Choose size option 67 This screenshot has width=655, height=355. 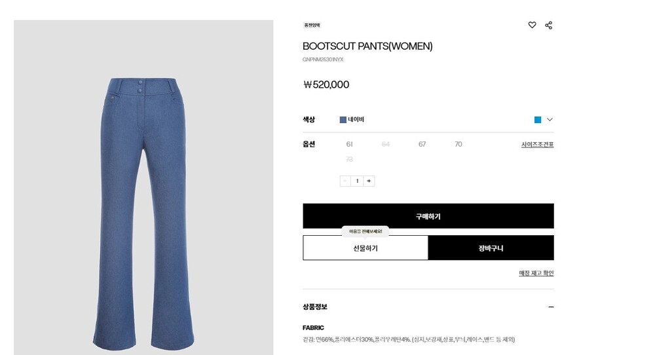pyautogui.click(x=422, y=144)
